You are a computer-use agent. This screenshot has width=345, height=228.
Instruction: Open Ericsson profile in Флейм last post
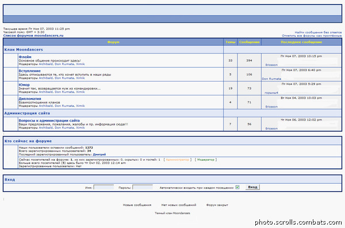click(271, 65)
